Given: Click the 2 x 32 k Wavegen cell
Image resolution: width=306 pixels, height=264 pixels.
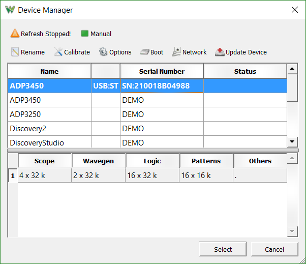Looking at the screenshot, I should pyautogui.click(x=99, y=175).
